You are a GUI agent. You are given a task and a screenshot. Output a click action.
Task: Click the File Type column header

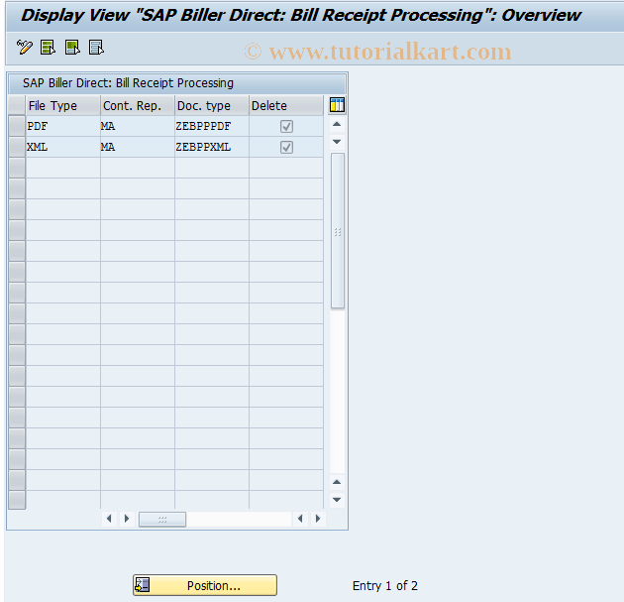coord(62,105)
